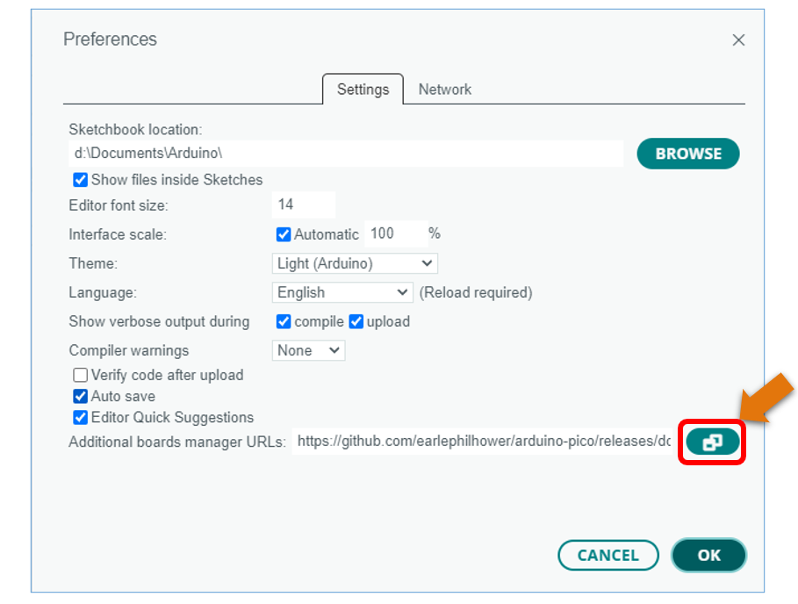The height and width of the screenshot is (604, 798).
Task: Click the Sketchbook location path field
Action: click(346, 153)
